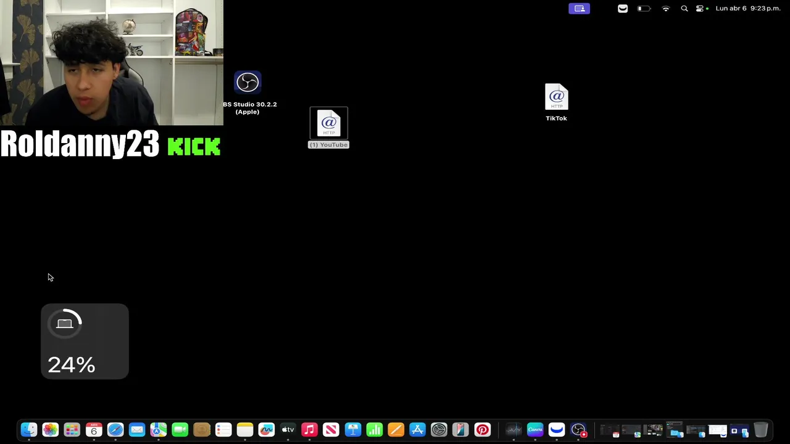The width and height of the screenshot is (790, 444).
Task: Open Apple TV from the Dock
Action: point(288,430)
